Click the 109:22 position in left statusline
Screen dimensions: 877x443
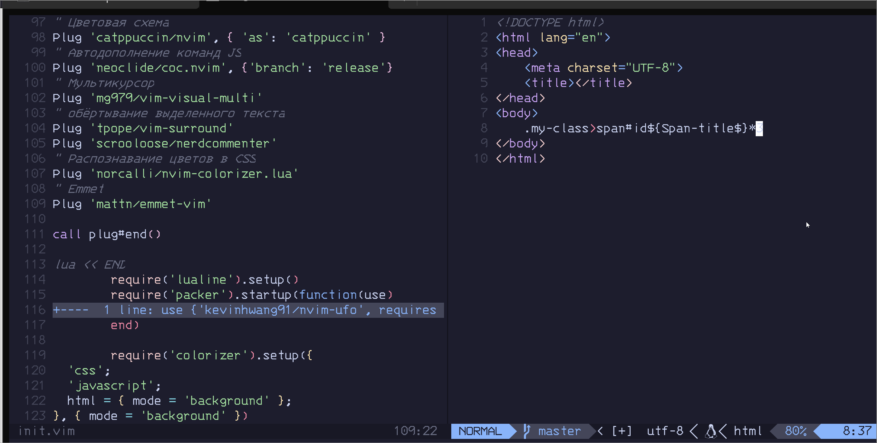click(x=415, y=431)
